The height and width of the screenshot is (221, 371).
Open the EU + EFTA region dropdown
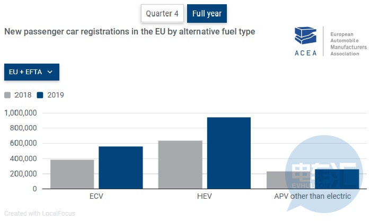(32, 72)
